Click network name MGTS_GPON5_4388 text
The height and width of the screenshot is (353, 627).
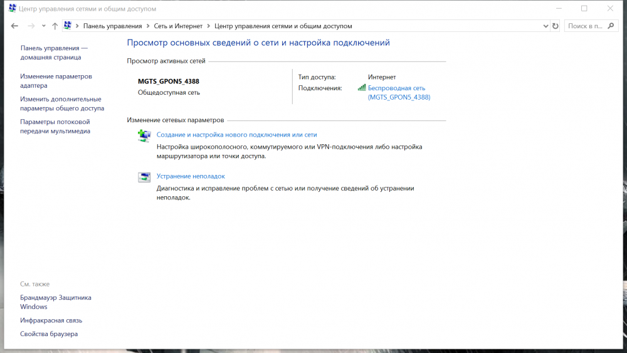point(168,81)
